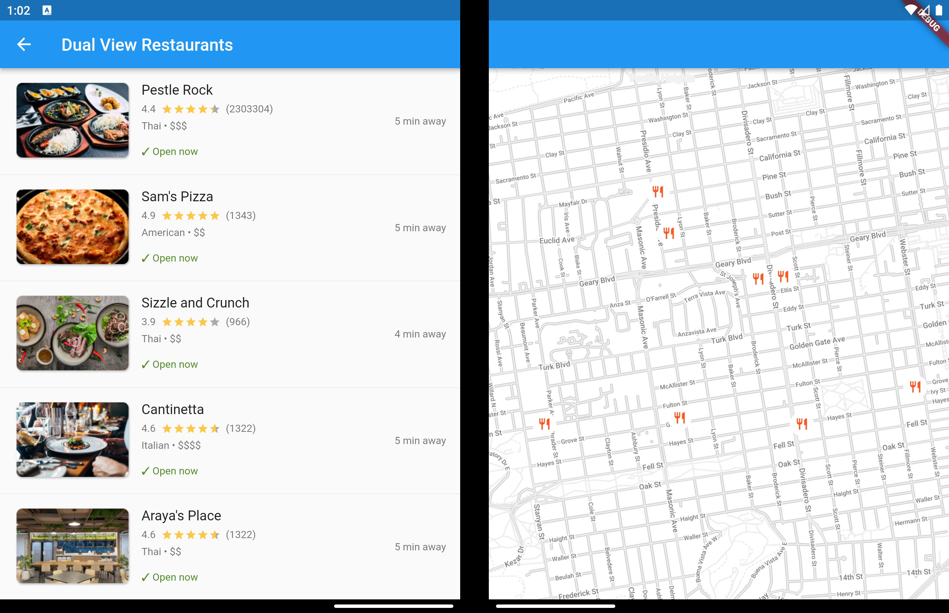Click the restaurant marker near top-center of map
The height and width of the screenshot is (613, 949).
pos(657,192)
